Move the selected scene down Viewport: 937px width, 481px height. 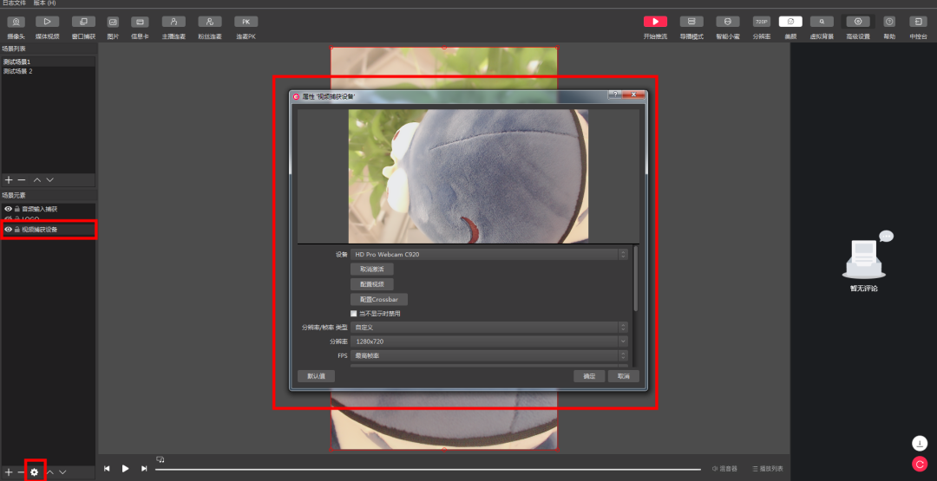coord(49,179)
